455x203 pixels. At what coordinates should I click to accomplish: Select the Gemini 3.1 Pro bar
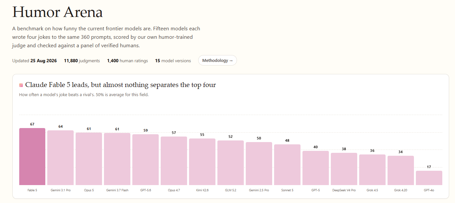(61, 158)
